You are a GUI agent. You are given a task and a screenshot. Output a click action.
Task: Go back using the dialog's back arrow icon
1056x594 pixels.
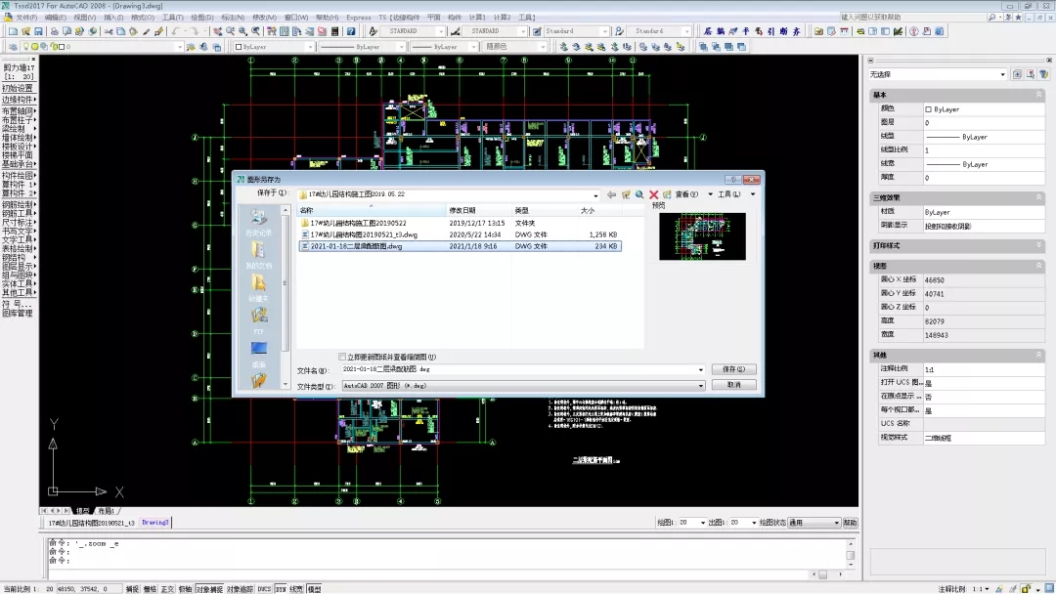[612, 194]
